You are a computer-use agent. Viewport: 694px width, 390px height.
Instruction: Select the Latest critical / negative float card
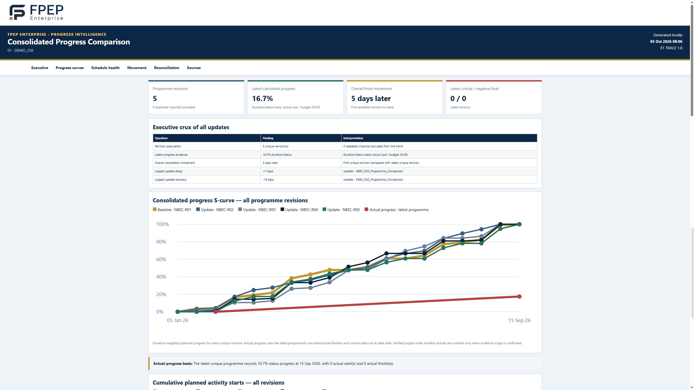(x=494, y=97)
